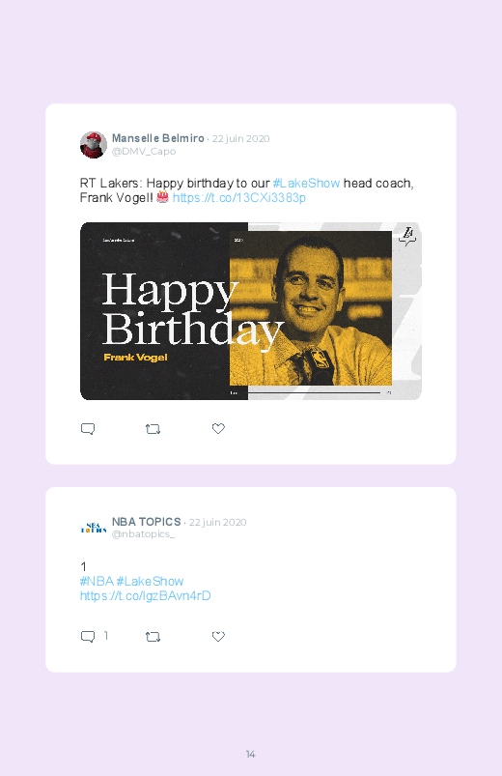Click the @DMV_Capo handle
The height and width of the screenshot is (776, 502).
click(x=144, y=152)
